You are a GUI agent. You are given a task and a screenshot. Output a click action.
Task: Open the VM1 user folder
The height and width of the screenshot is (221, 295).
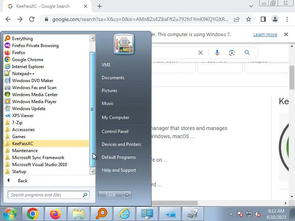tap(106, 65)
